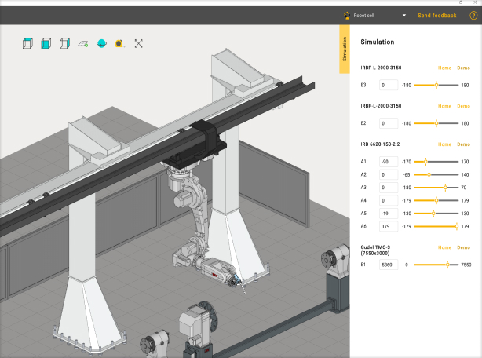Click the A1 angle input field

[389, 161]
